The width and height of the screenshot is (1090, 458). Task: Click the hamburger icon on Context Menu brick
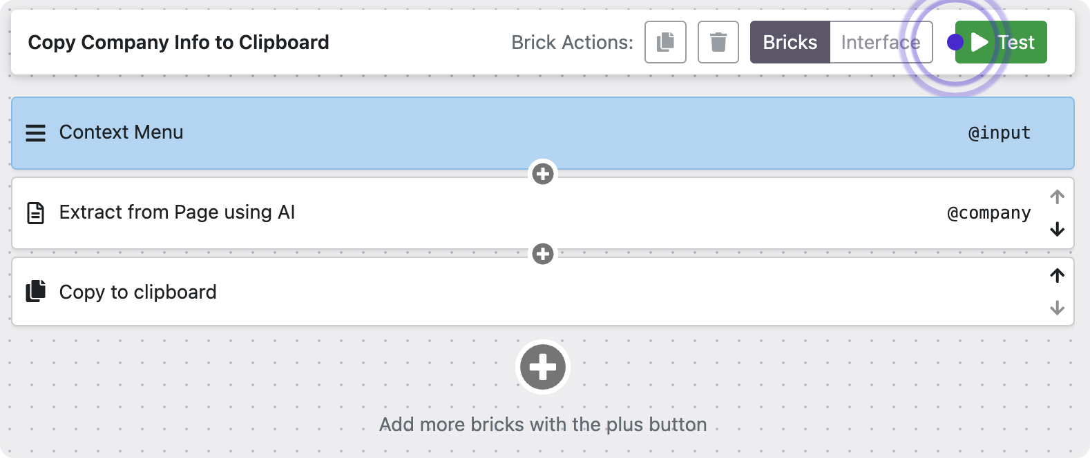coord(36,133)
